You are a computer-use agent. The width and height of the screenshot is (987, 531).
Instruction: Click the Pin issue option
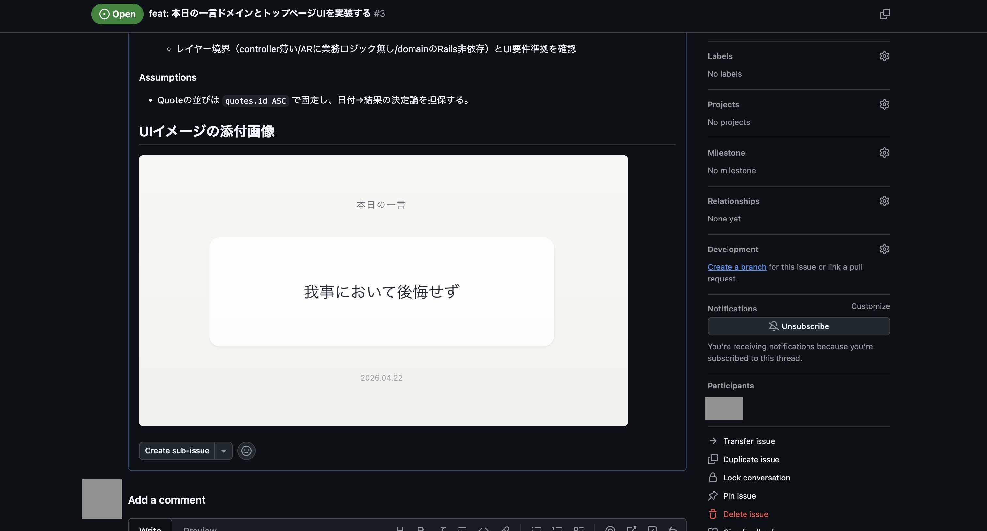[x=739, y=496]
